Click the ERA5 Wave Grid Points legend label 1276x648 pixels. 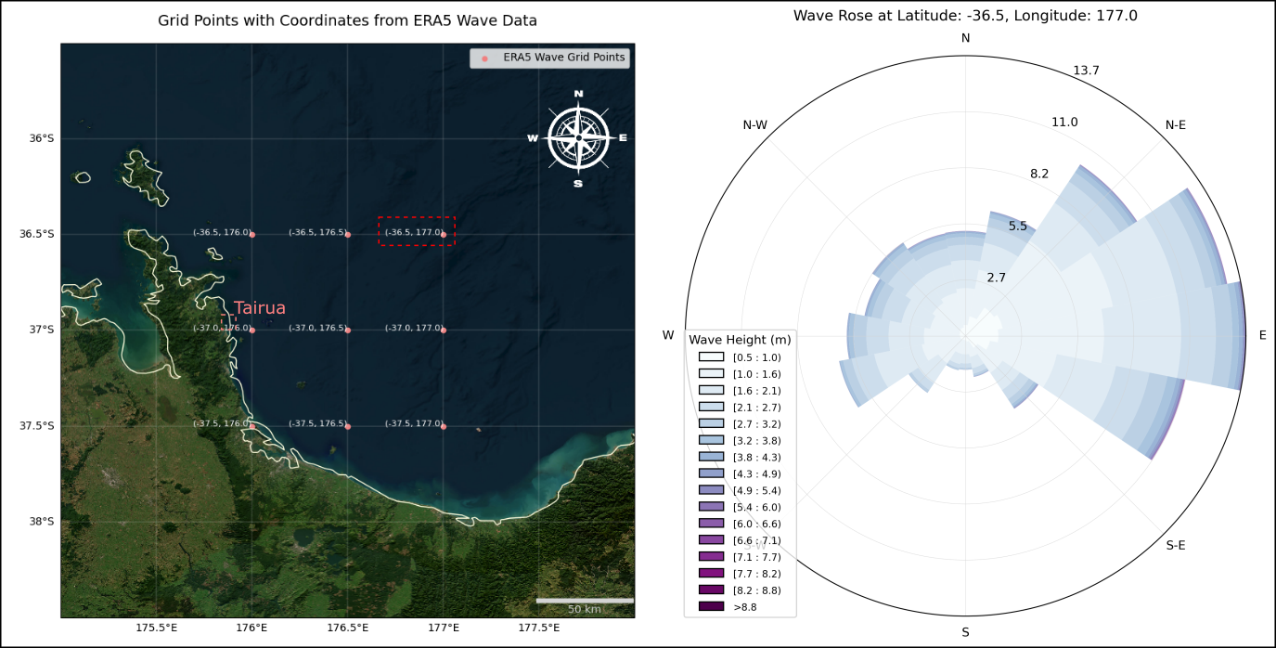564,58
